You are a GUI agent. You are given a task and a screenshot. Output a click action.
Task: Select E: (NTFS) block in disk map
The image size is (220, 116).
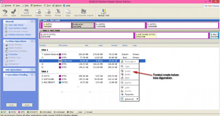tap(183, 25)
